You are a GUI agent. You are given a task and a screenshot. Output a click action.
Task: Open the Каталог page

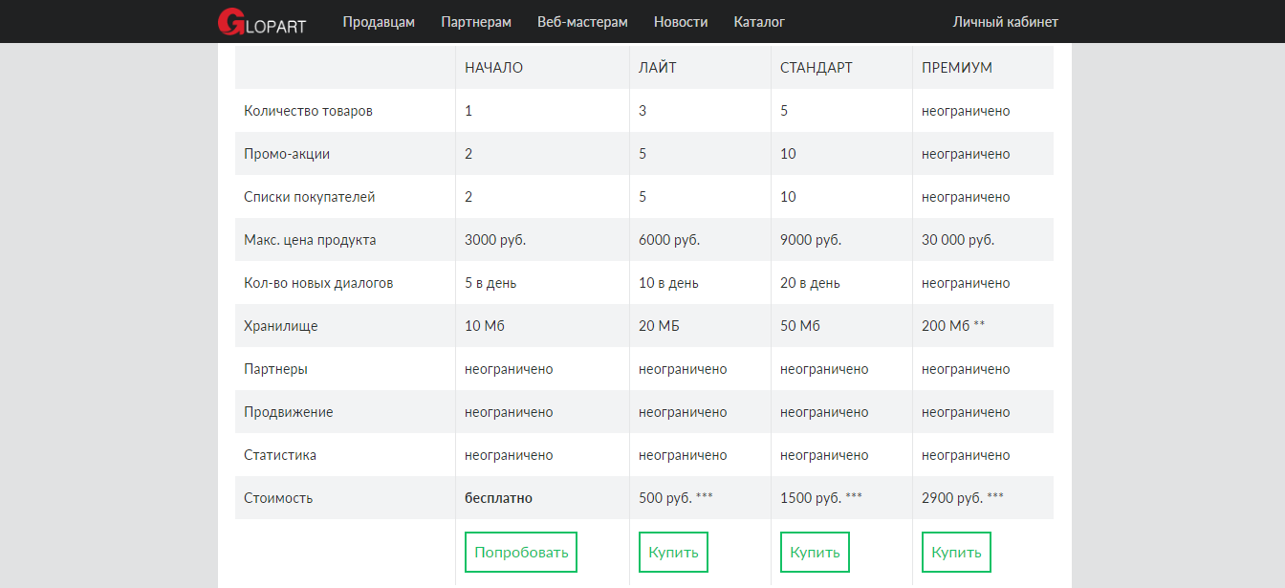point(759,22)
